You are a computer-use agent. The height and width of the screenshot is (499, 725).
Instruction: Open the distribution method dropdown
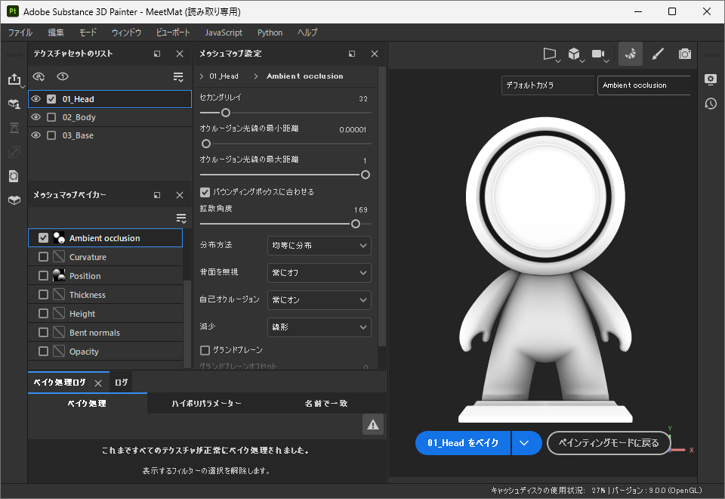pos(318,246)
